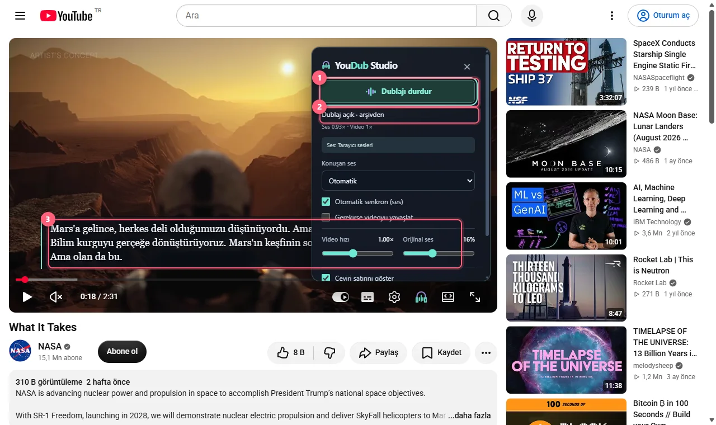Viewport: 716px width, 425px height.
Task: Open the player settings gear
Action: (x=394, y=297)
